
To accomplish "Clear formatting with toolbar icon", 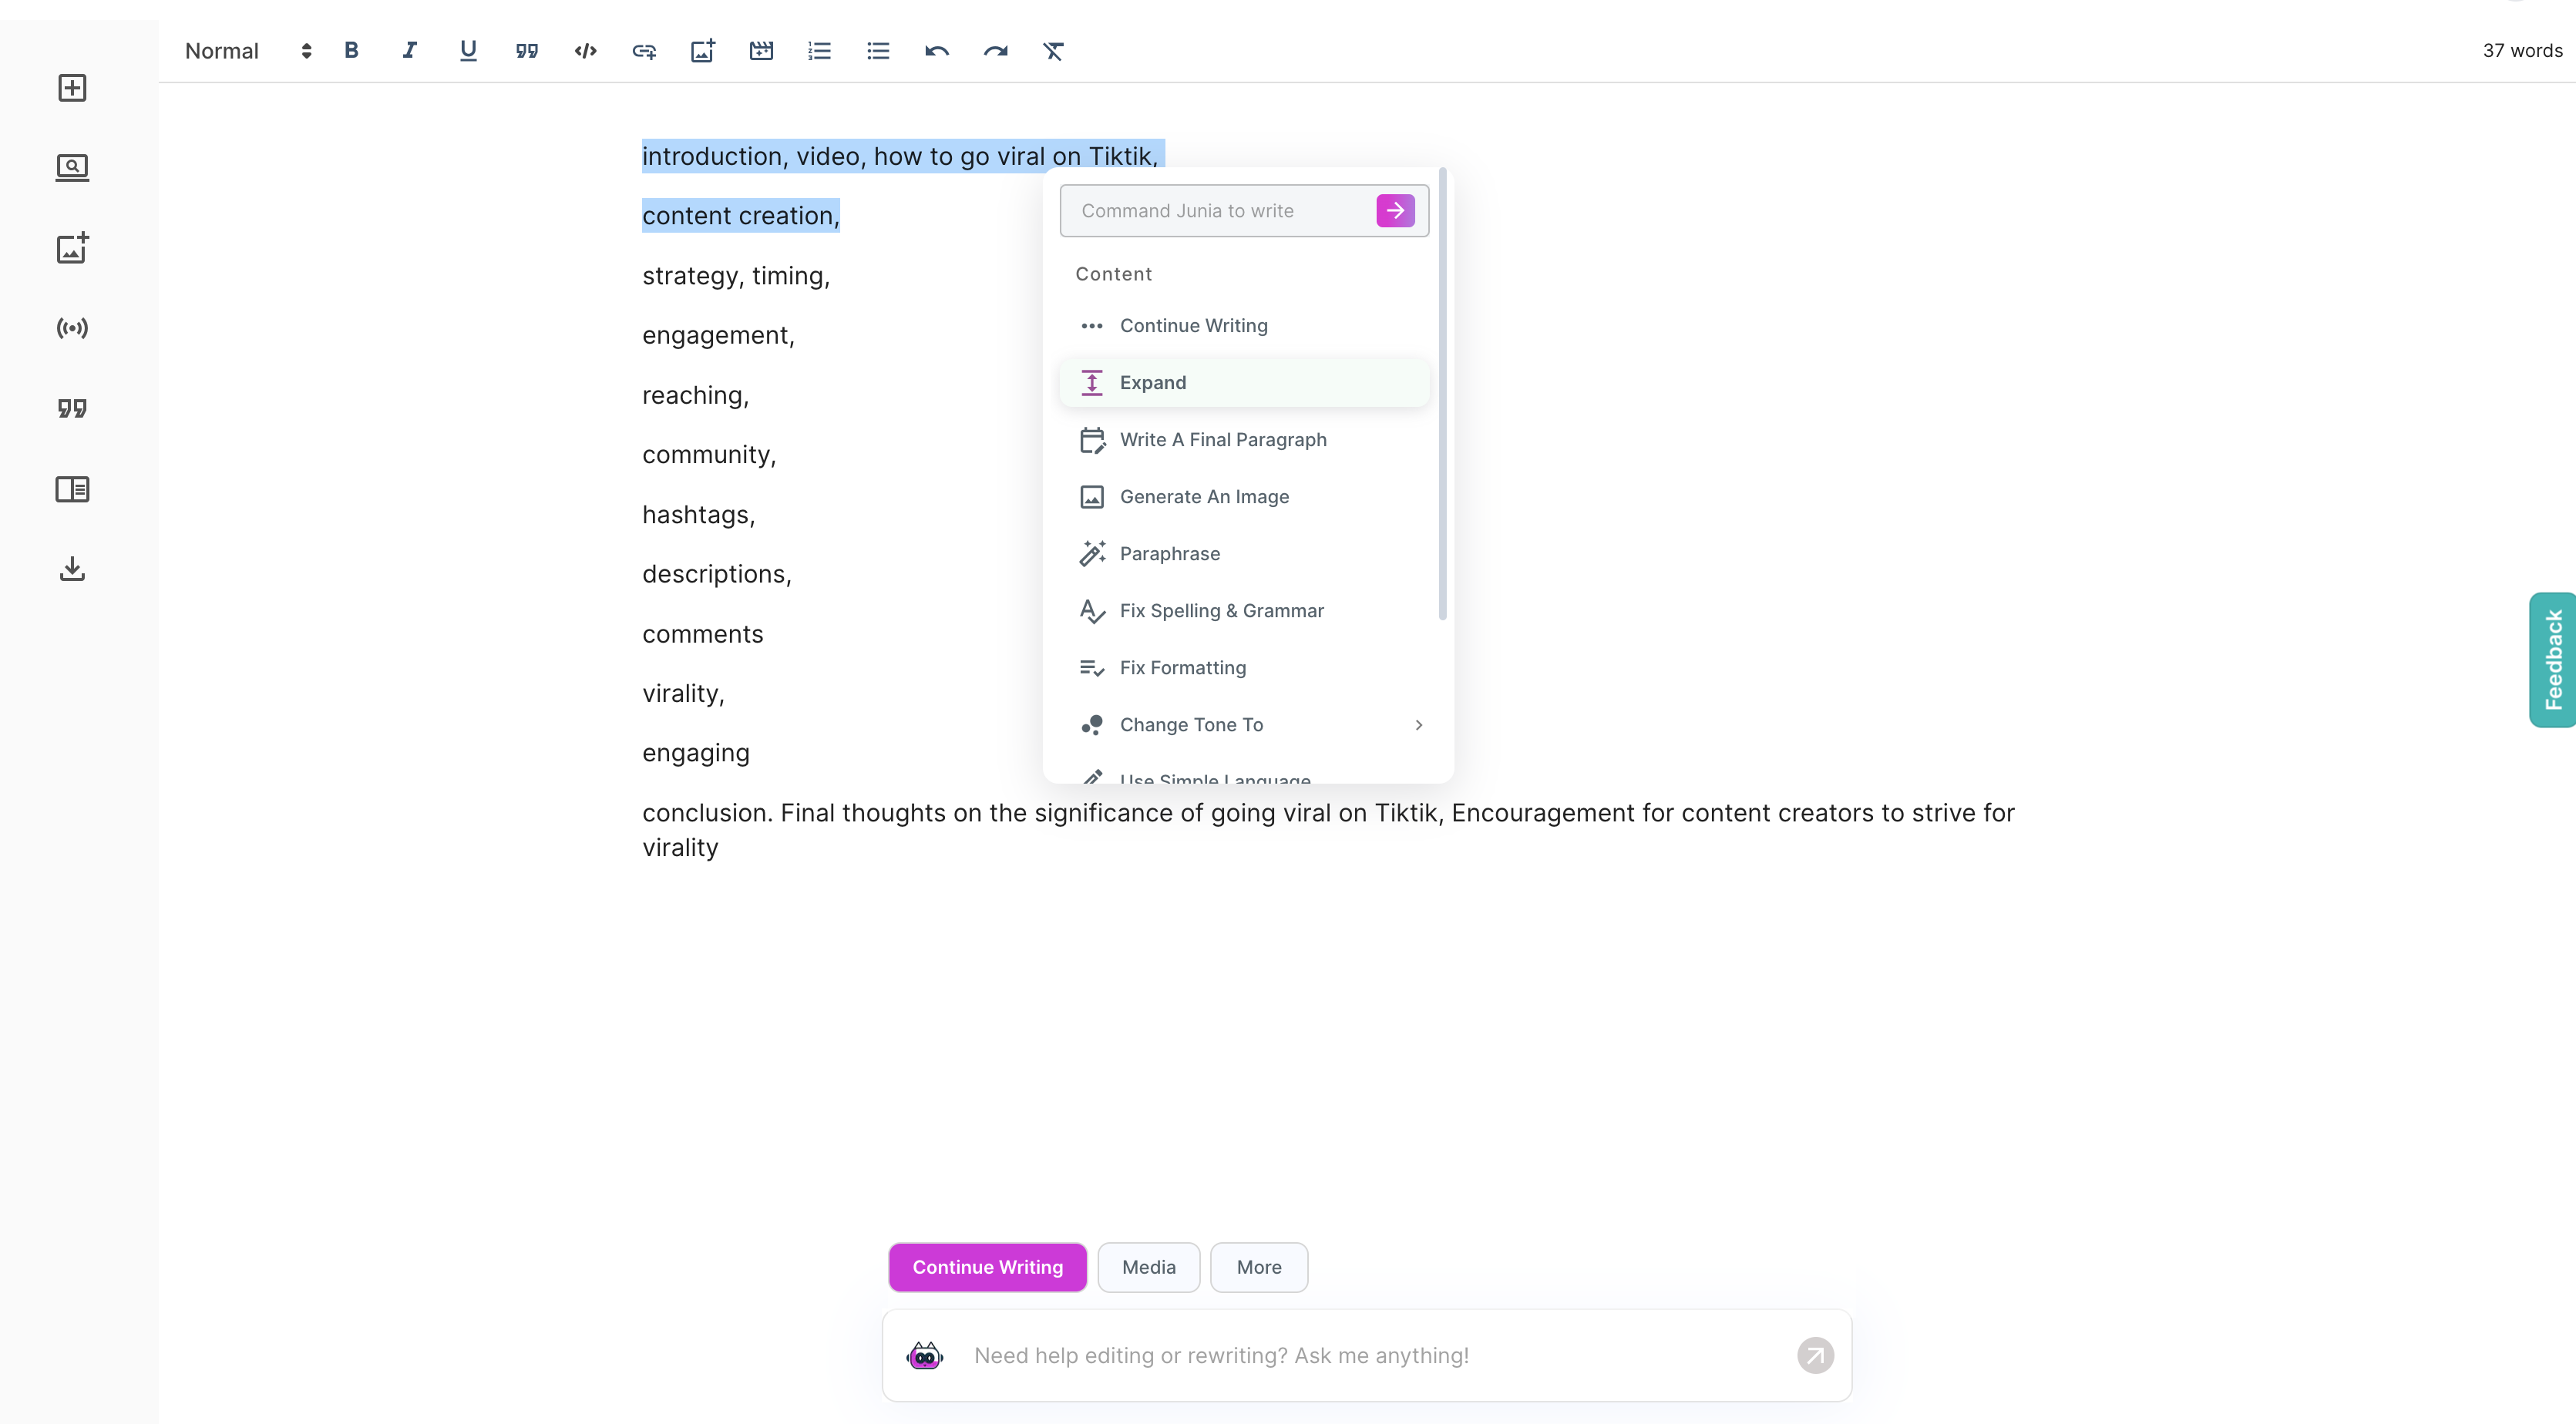I will (1053, 51).
